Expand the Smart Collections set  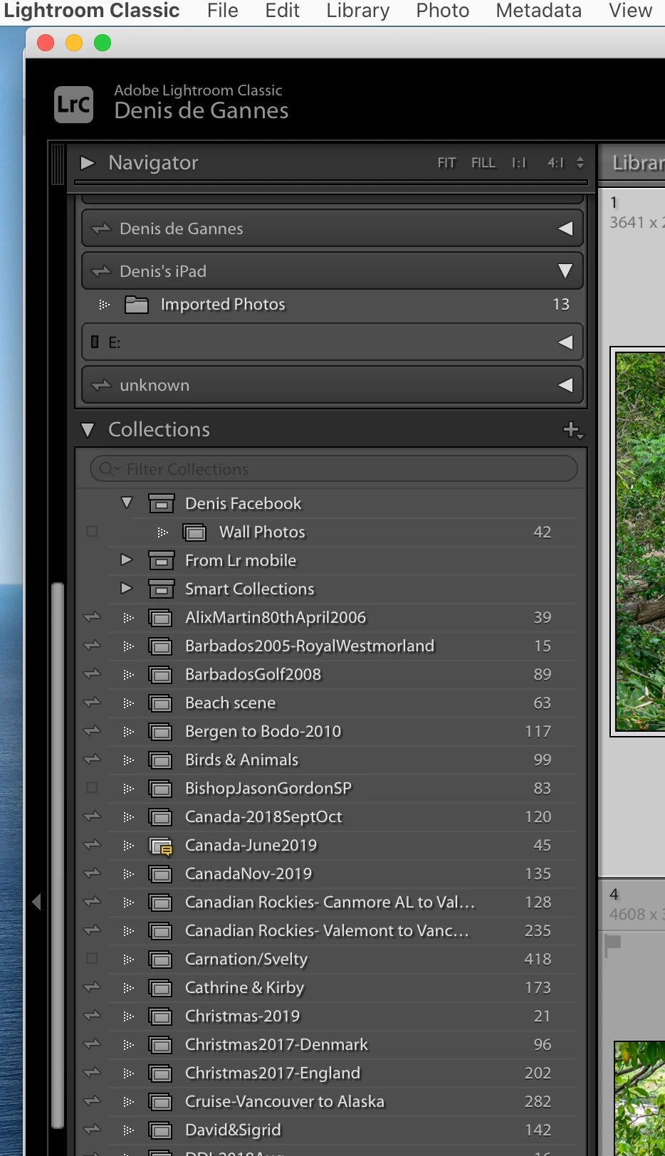[x=127, y=588]
